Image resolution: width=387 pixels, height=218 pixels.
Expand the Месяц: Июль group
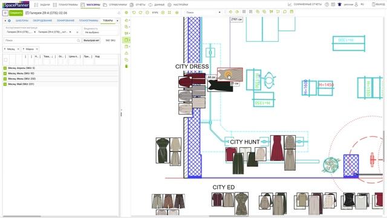5,73
